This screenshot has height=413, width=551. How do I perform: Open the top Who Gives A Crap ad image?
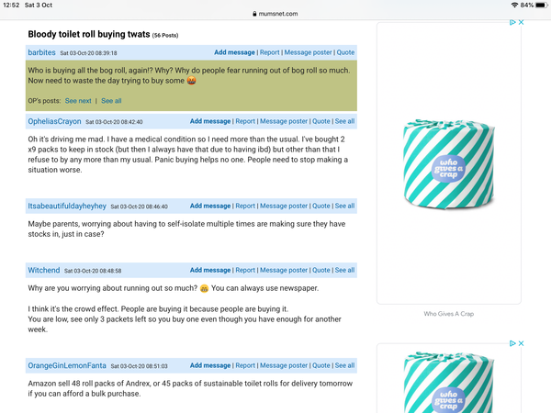(449, 163)
